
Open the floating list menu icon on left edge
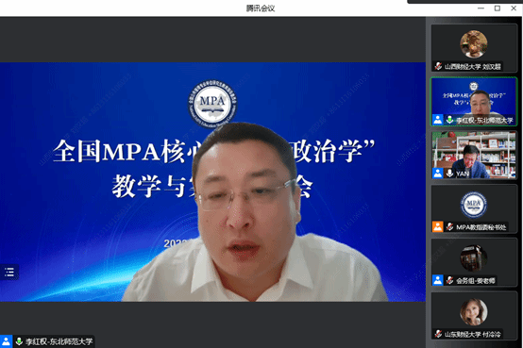click(9, 272)
